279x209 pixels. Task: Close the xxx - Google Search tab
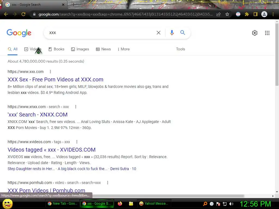tap(63, 5)
